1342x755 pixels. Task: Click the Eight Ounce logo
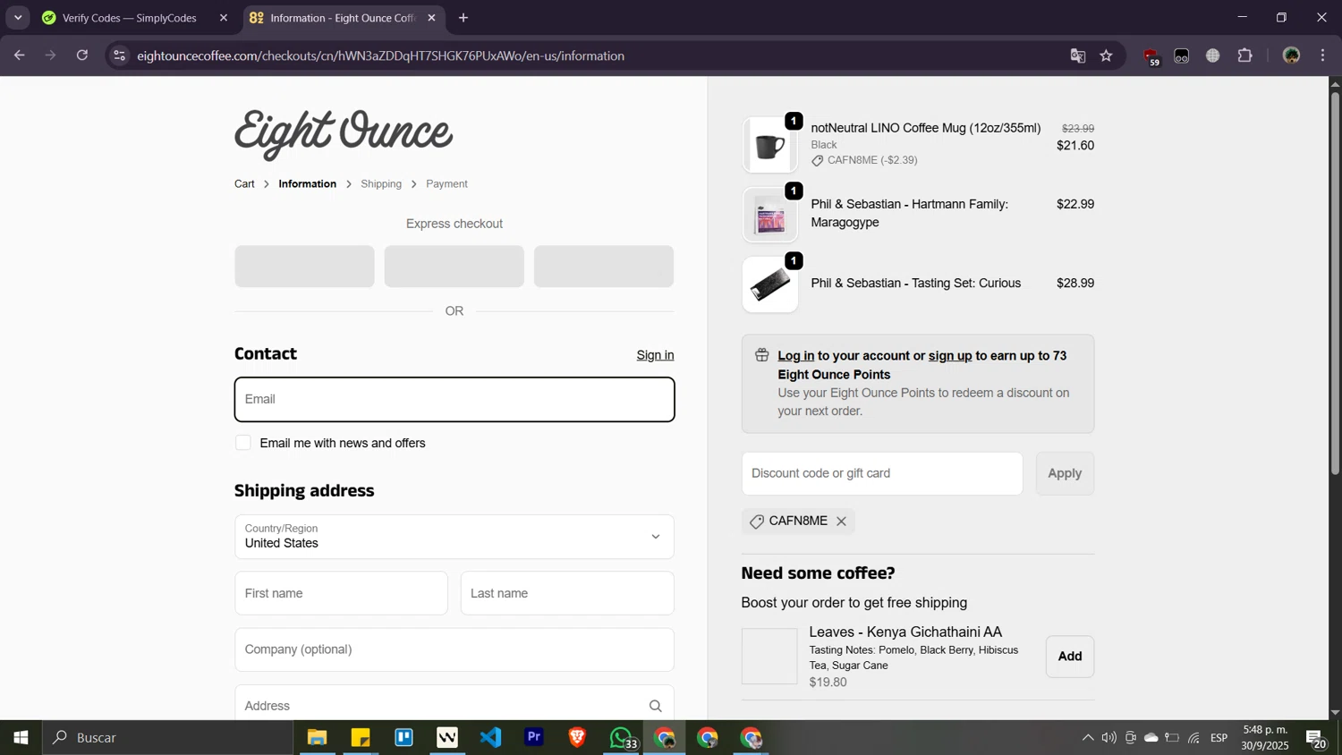point(344,133)
